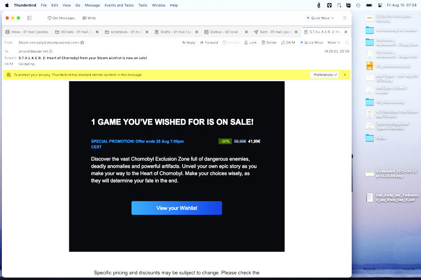Click the battery status icon
This screenshot has width=421, height=280.
point(369,5)
